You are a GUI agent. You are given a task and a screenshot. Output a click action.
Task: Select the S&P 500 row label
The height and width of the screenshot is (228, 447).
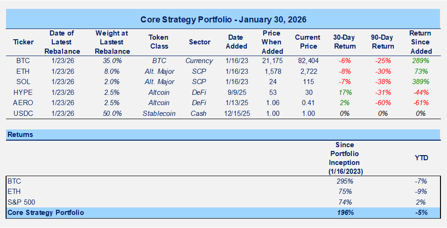click(21, 202)
